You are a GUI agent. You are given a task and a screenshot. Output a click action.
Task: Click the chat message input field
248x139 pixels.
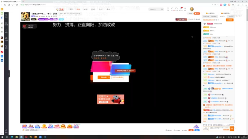[219, 129]
